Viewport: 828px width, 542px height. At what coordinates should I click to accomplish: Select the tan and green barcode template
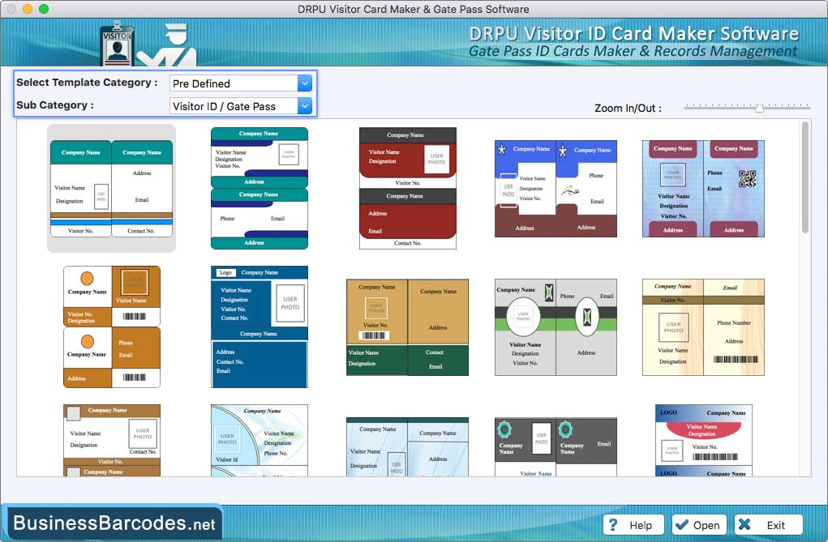(408, 327)
